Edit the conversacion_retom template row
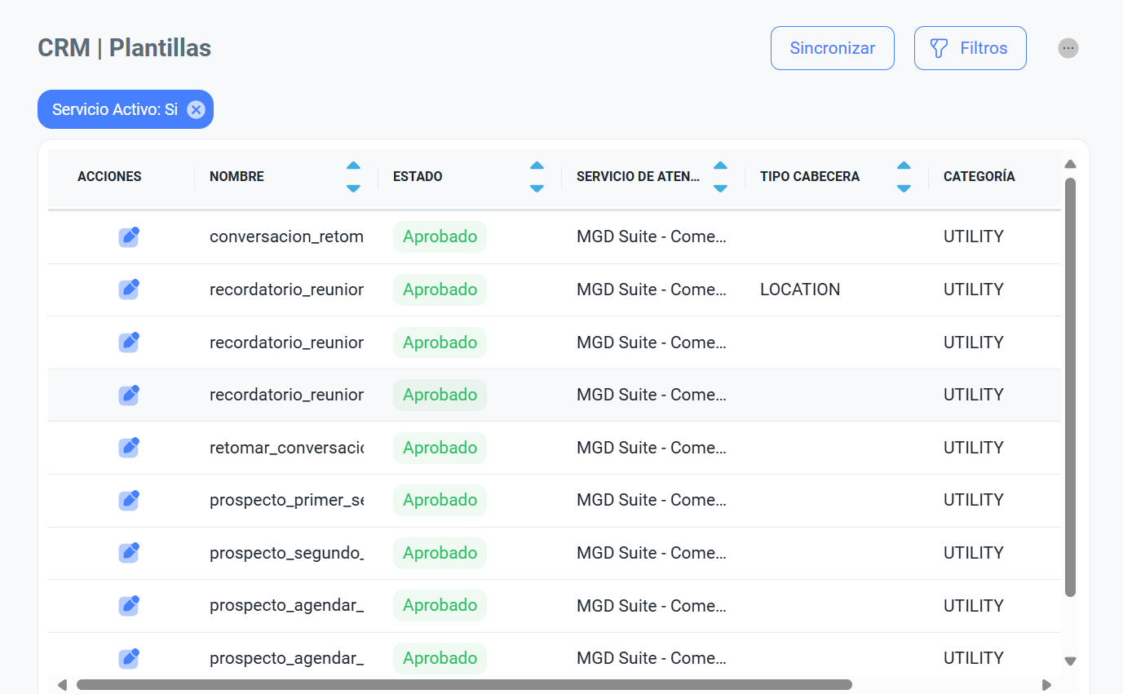Viewport: 1123px width, 694px height. (x=129, y=236)
